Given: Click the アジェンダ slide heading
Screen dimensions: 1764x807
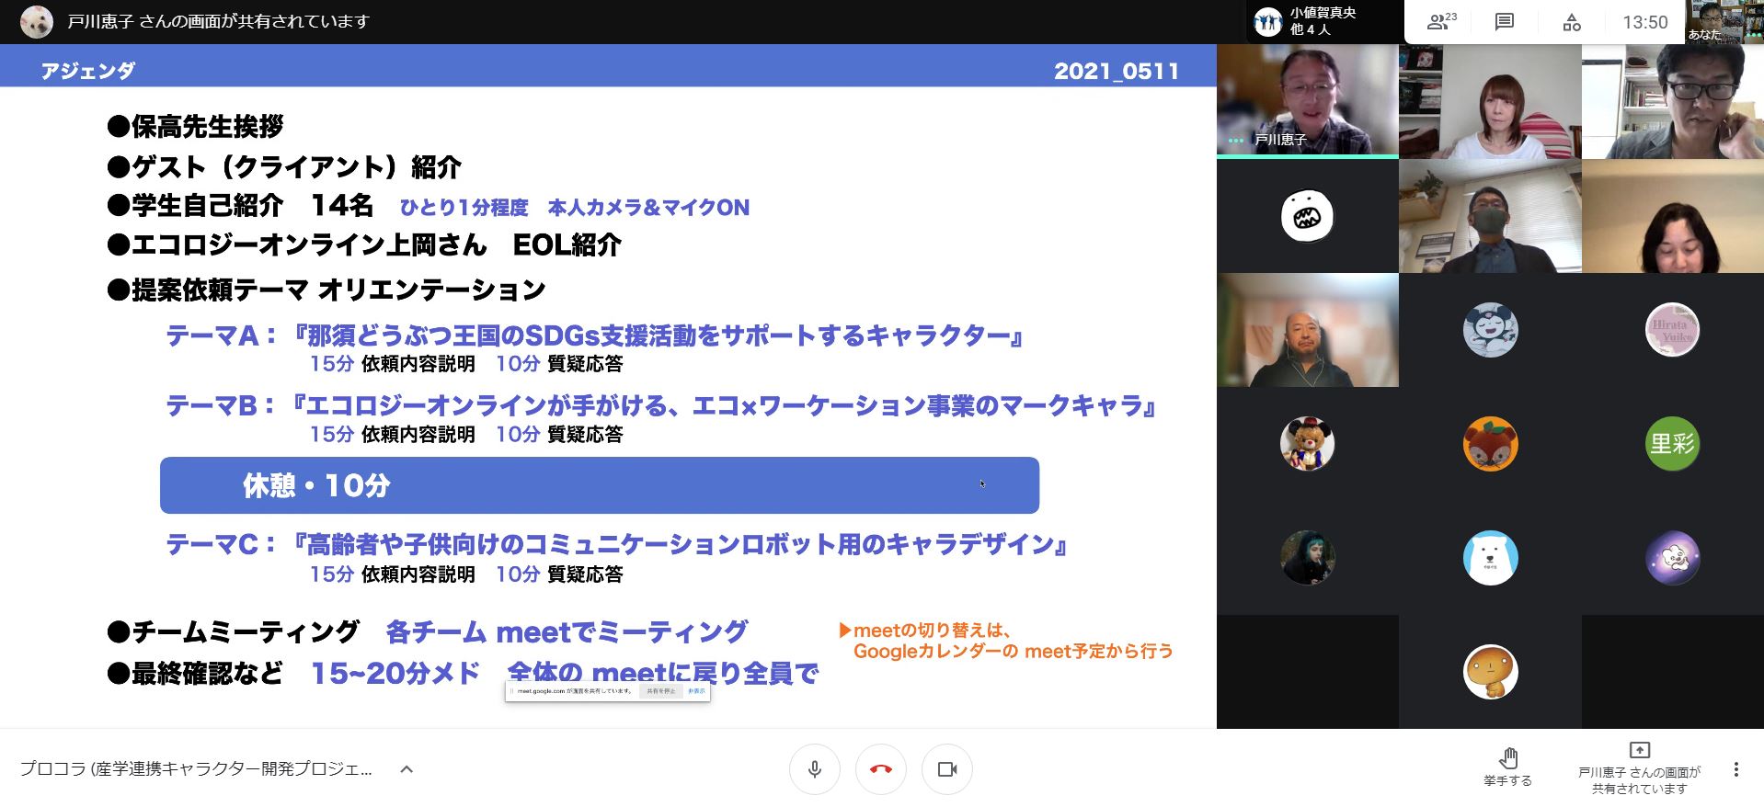Looking at the screenshot, I should [88, 71].
